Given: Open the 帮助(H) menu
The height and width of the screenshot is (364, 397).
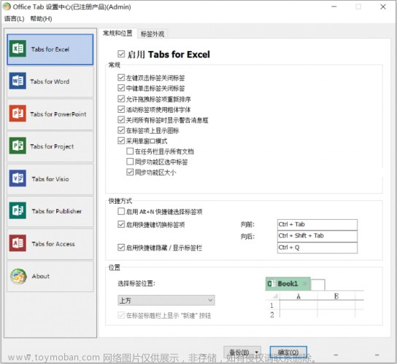Looking at the screenshot, I should coord(41,18).
